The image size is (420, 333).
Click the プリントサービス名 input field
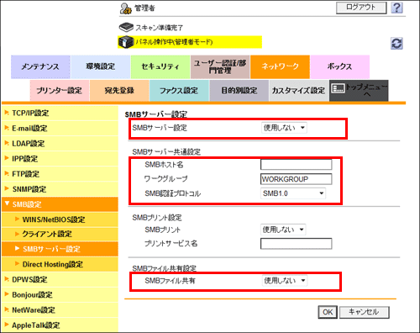point(297,244)
